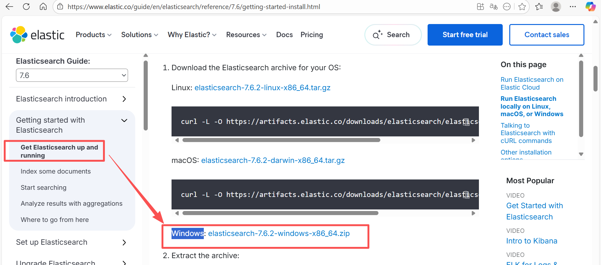Collapse Getting started with Elasticsearch section
Image resolution: width=601 pixels, height=265 pixels.
pos(124,120)
